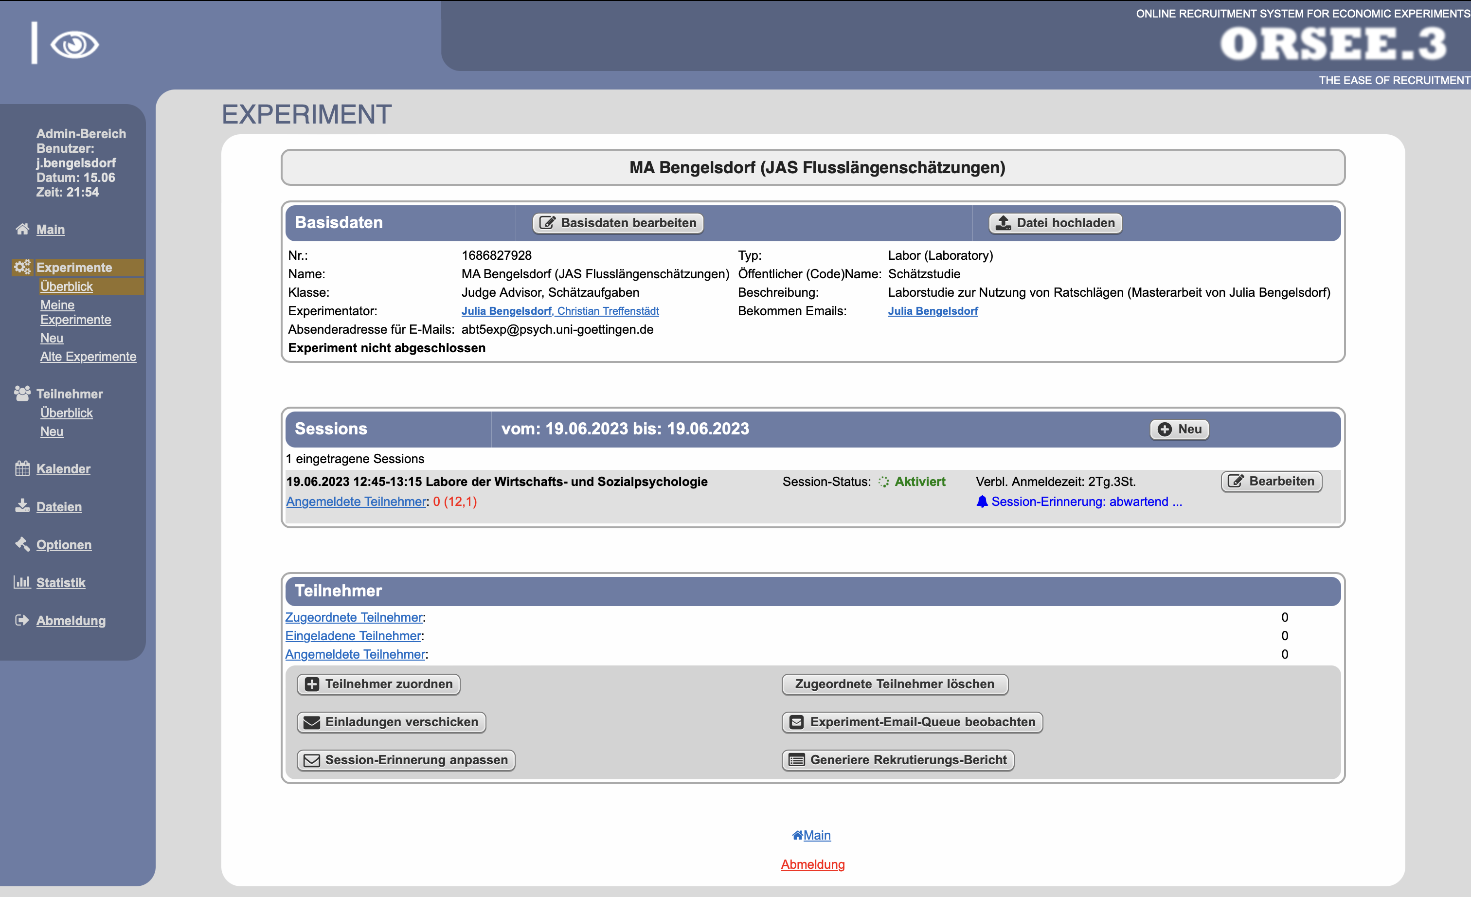This screenshot has width=1471, height=897.
Task: Click the eye logo icon
Action: point(74,45)
